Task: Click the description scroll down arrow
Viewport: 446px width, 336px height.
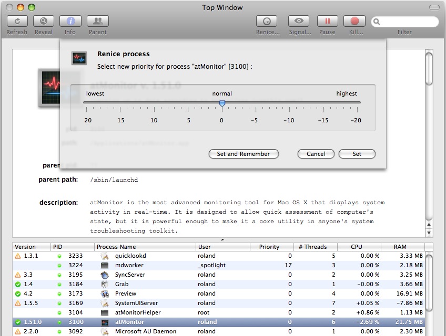Action: (429, 233)
